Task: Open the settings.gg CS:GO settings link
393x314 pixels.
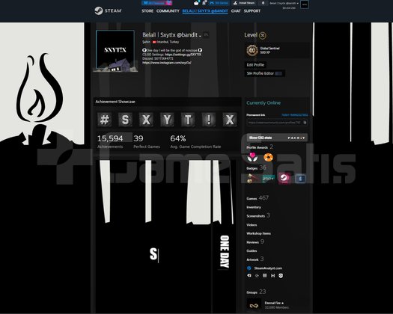Action: (x=183, y=55)
